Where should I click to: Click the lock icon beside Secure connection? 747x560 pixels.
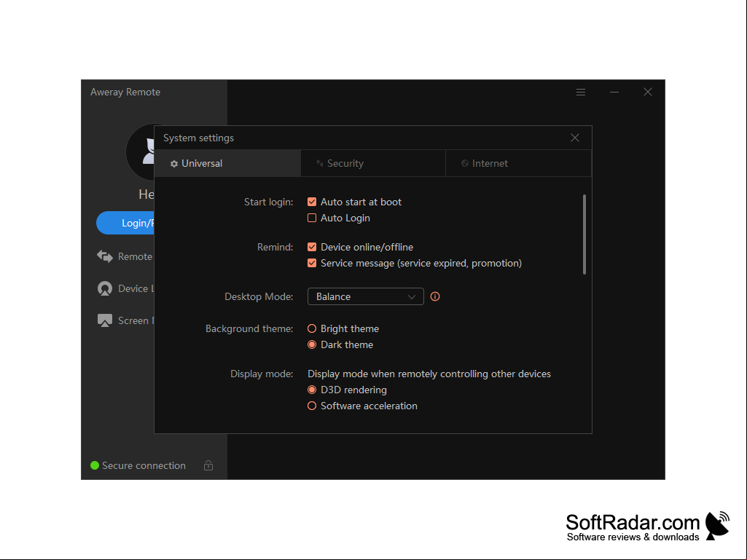tap(208, 465)
